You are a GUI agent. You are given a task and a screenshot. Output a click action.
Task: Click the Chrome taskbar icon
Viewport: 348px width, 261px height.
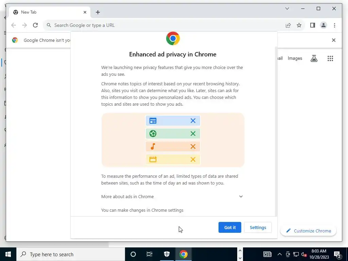pyautogui.click(x=184, y=254)
